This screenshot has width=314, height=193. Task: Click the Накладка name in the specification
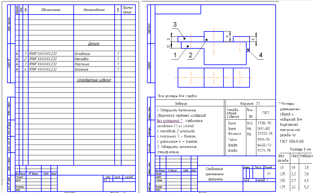(x=81, y=59)
